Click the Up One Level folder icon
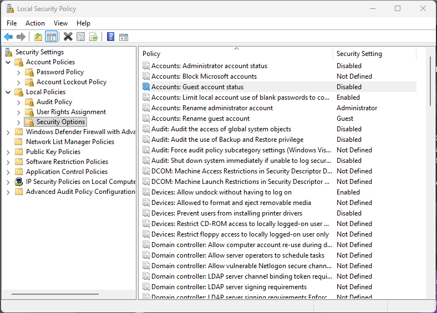 [38, 37]
